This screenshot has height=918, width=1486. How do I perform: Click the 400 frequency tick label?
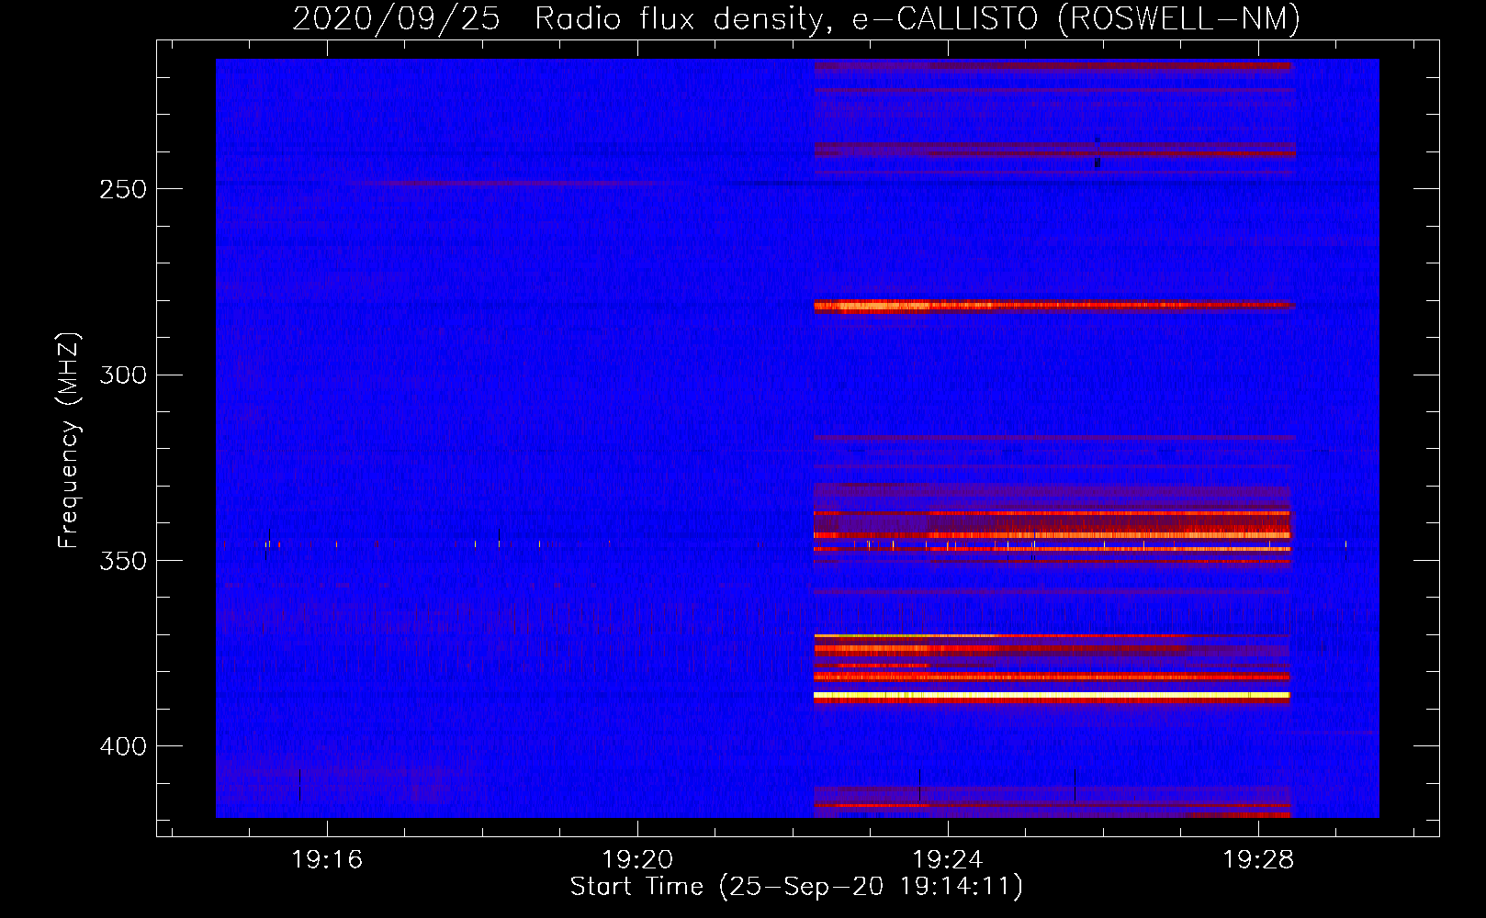pos(123,746)
